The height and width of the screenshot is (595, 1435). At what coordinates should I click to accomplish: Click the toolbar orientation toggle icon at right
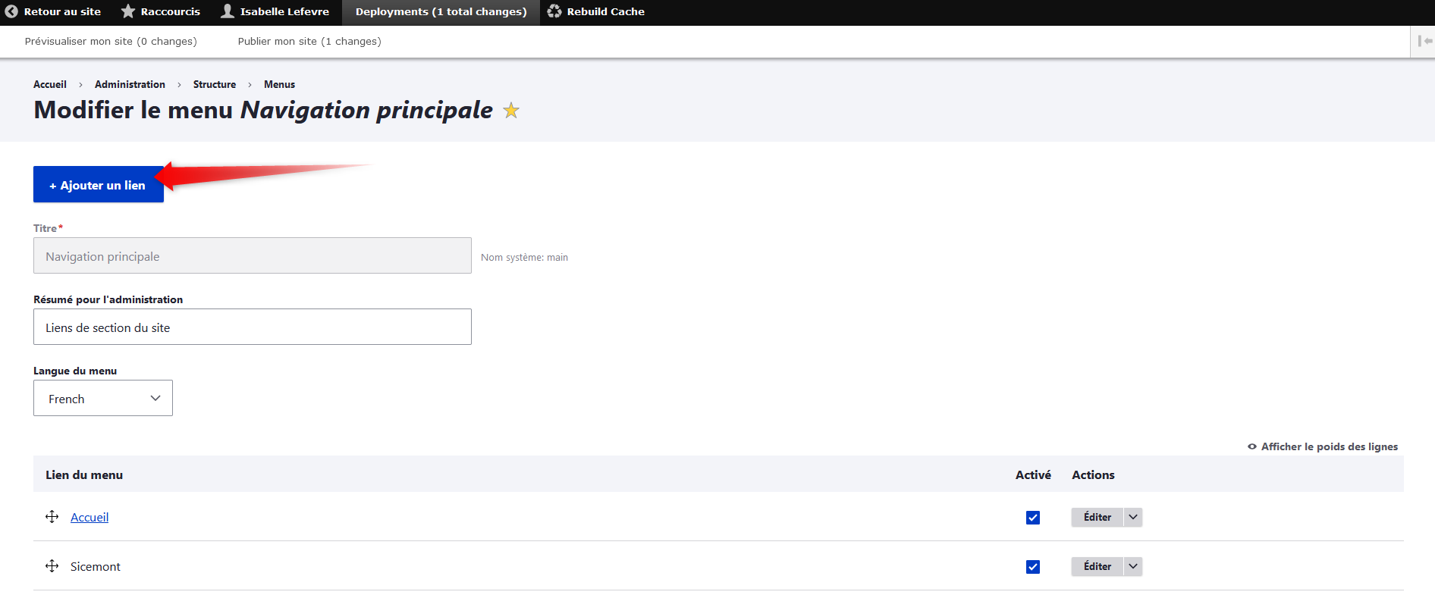click(x=1424, y=41)
